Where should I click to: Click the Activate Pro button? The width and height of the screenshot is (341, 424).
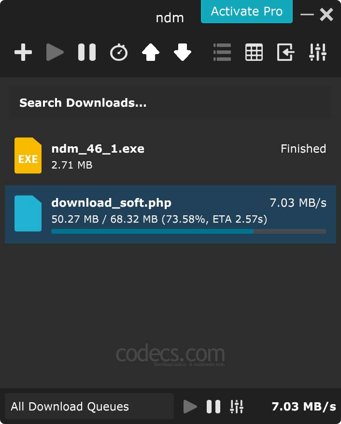pos(247,12)
